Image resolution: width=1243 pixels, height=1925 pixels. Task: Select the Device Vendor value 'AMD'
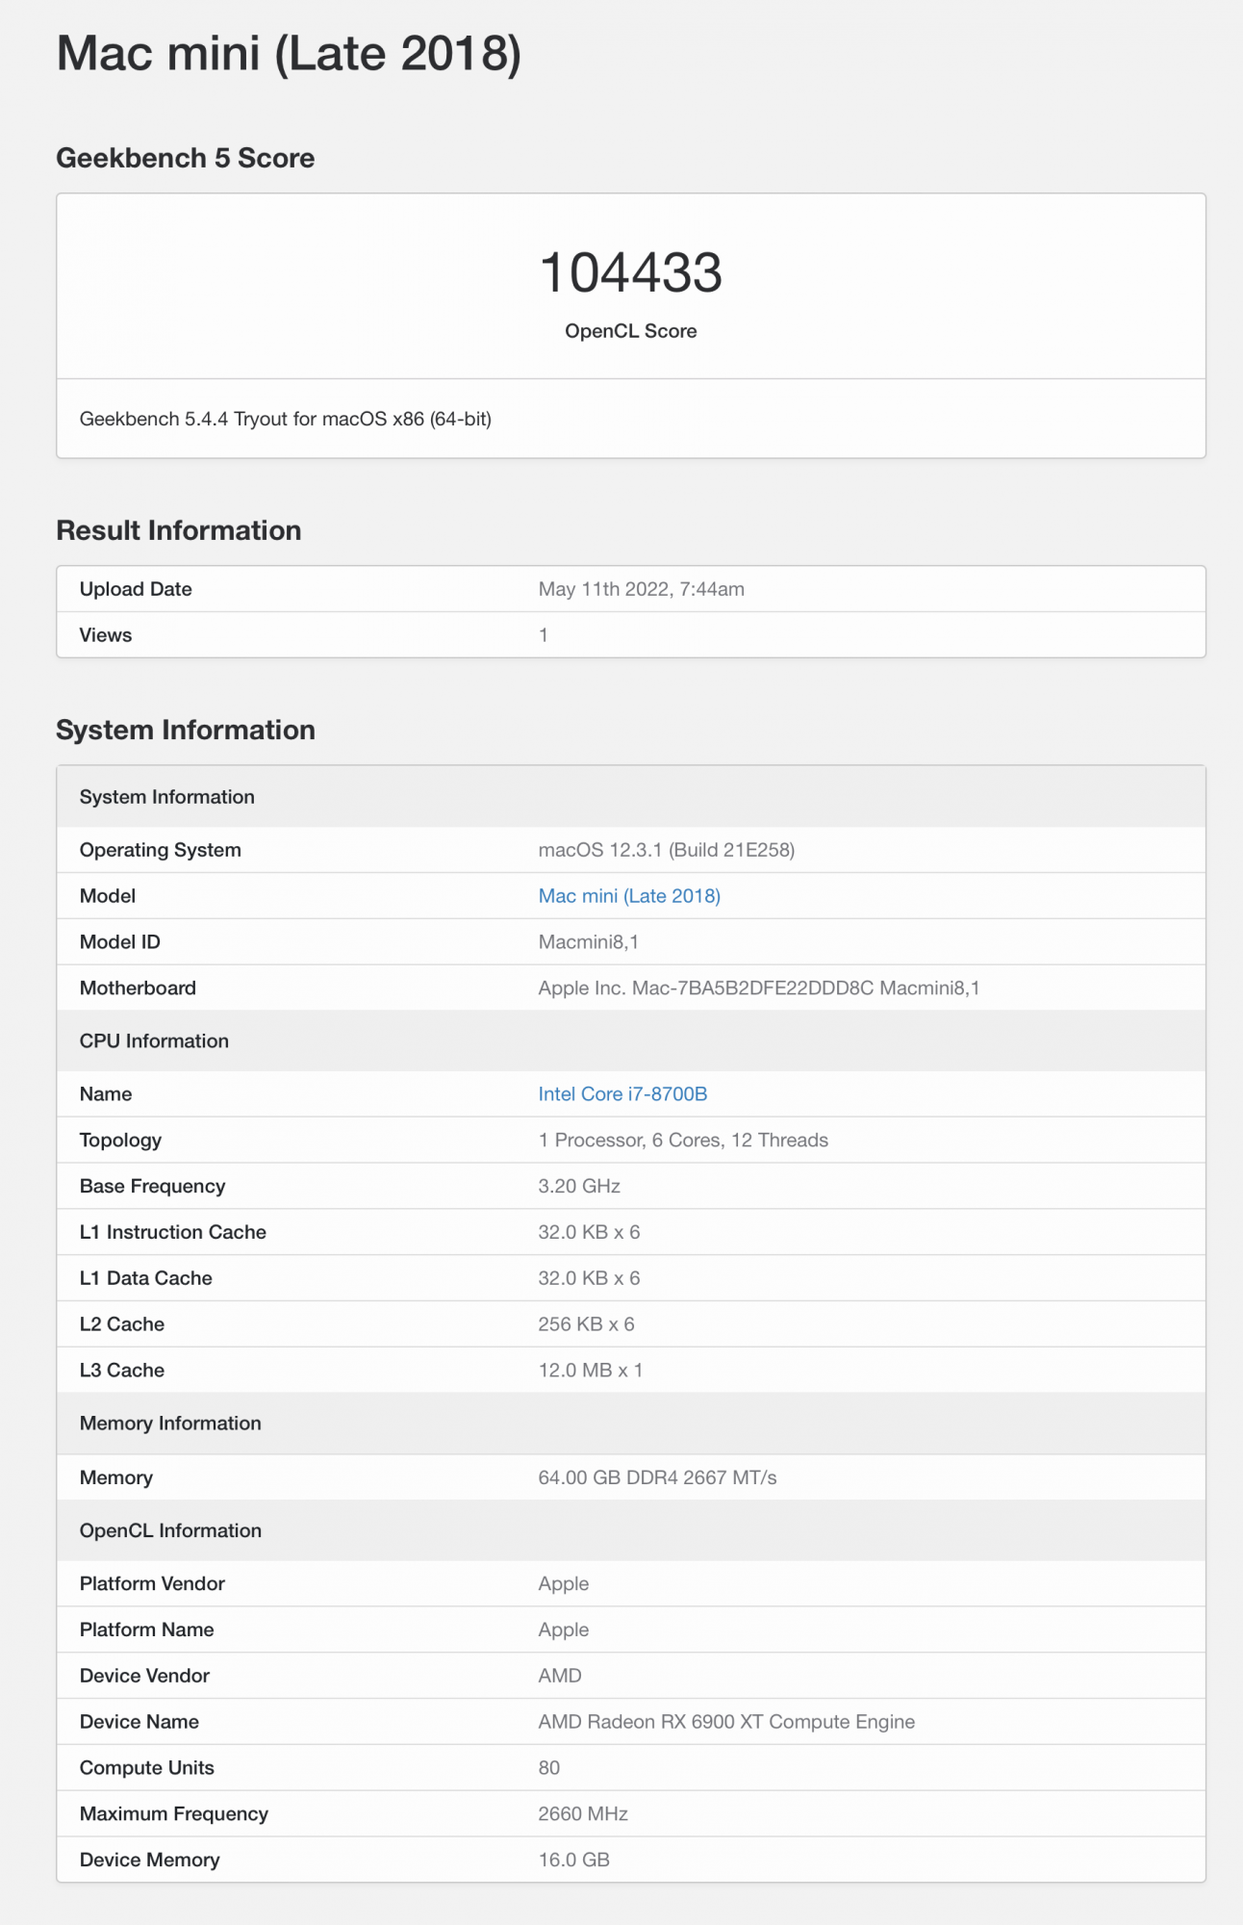point(560,1677)
